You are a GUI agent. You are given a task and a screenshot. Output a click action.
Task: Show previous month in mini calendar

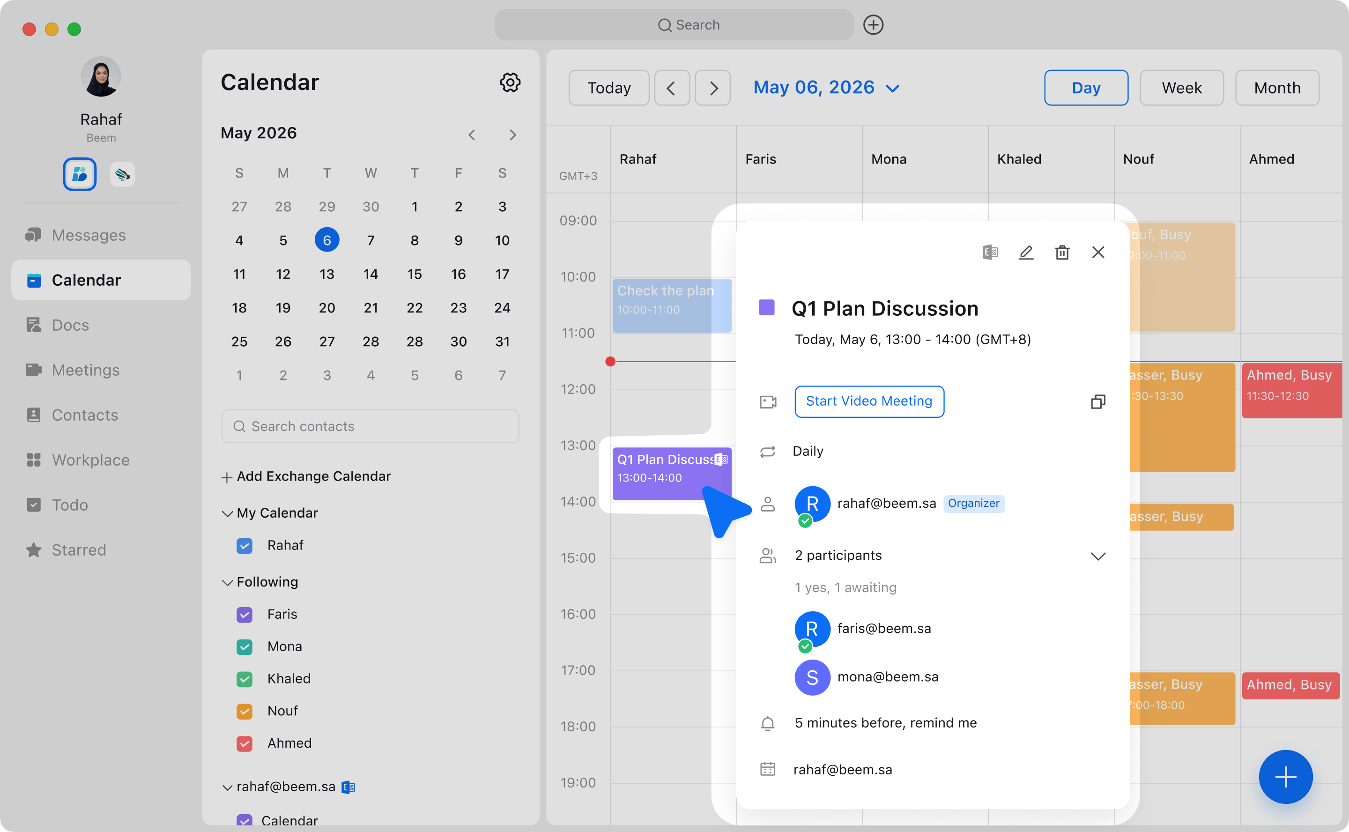click(x=472, y=135)
